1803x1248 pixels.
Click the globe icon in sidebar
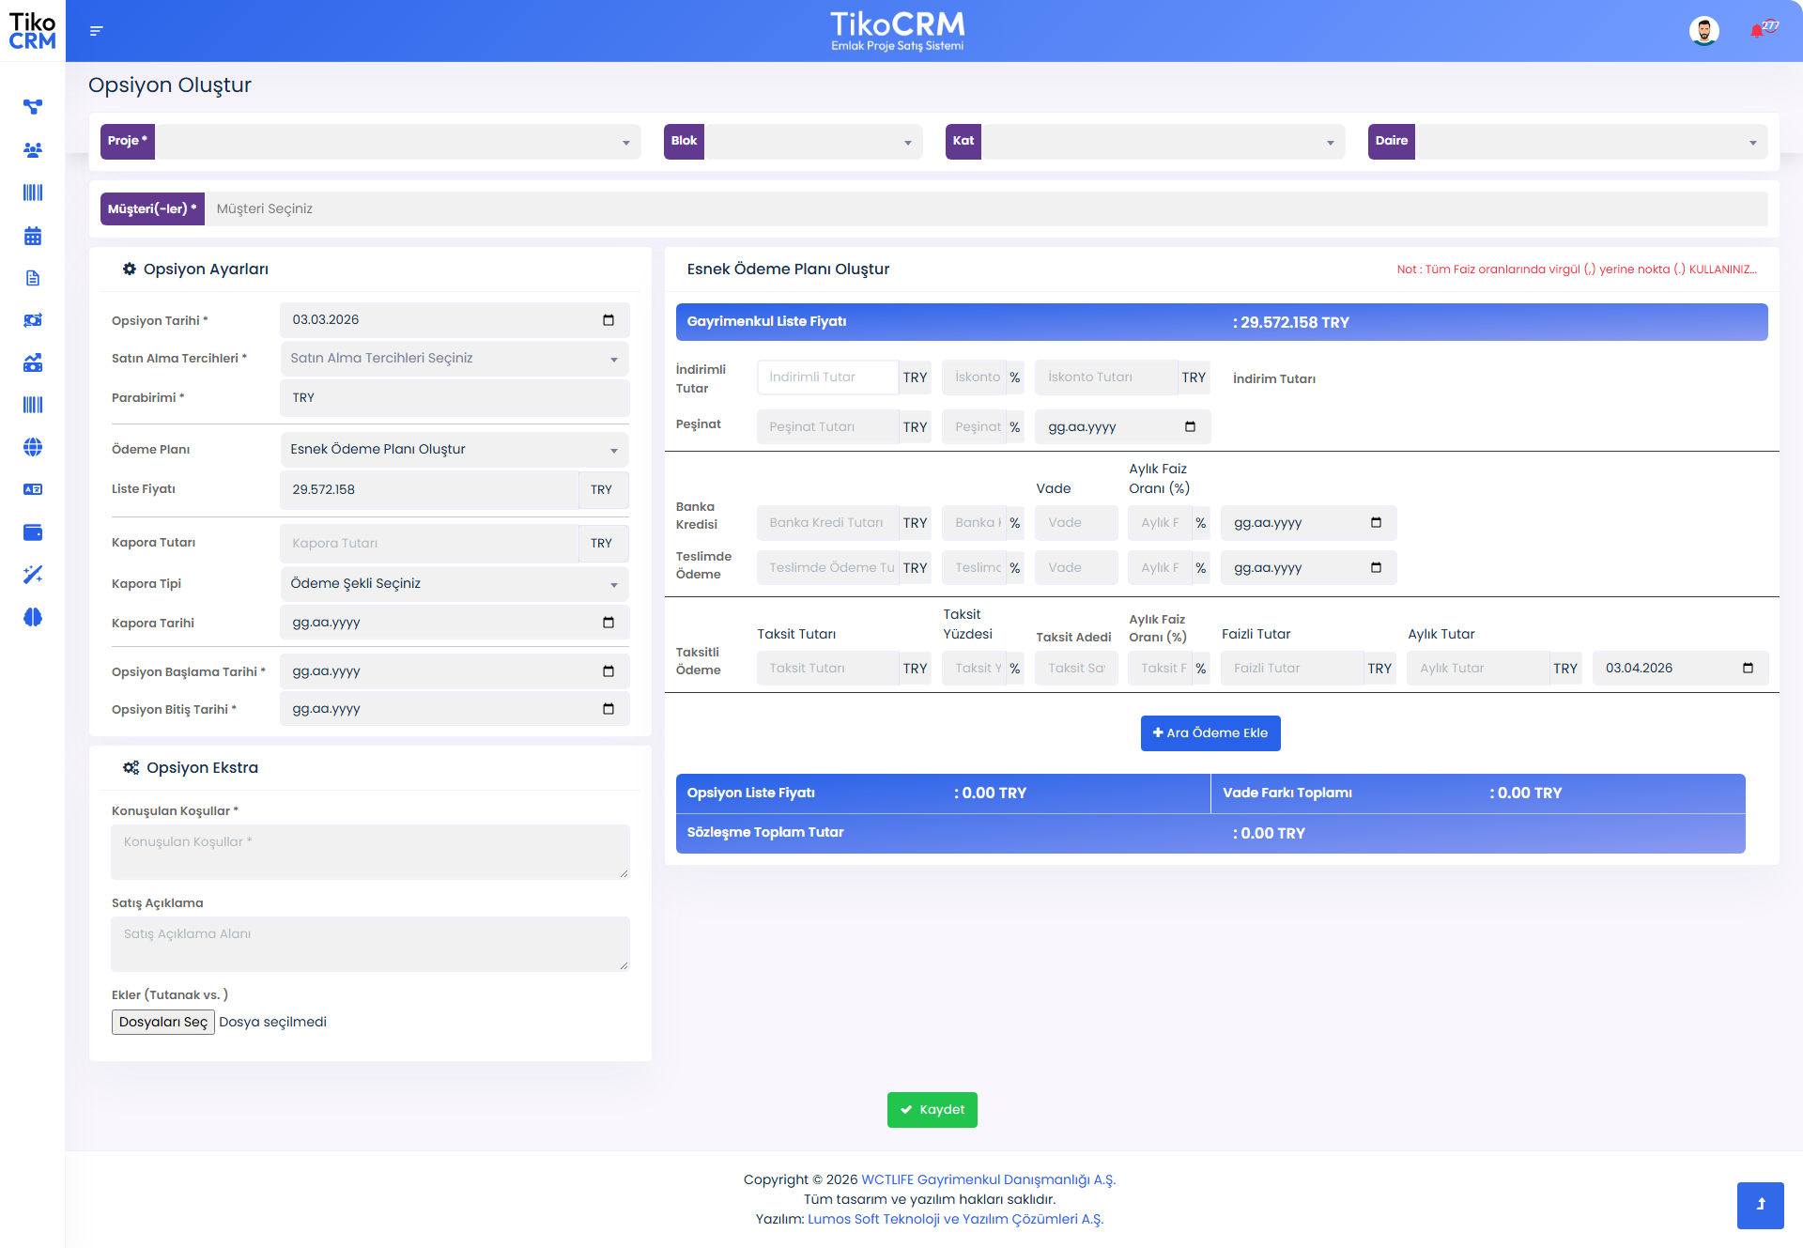pos(33,447)
